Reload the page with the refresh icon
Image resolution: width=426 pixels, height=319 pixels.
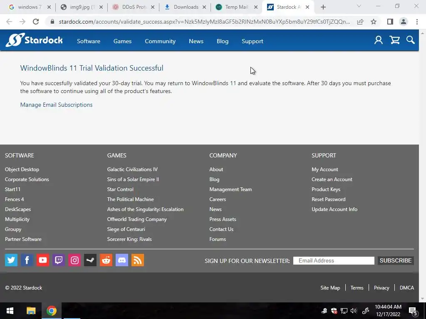tap(36, 22)
